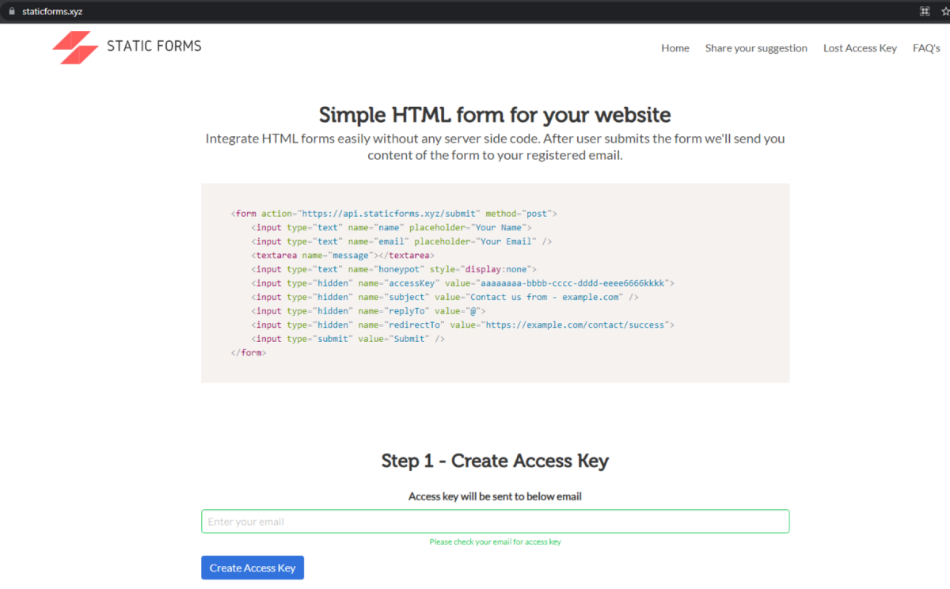Click Share your suggestion in the navbar
Image resolution: width=950 pixels, height=589 pixels.
[x=756, y=48]
